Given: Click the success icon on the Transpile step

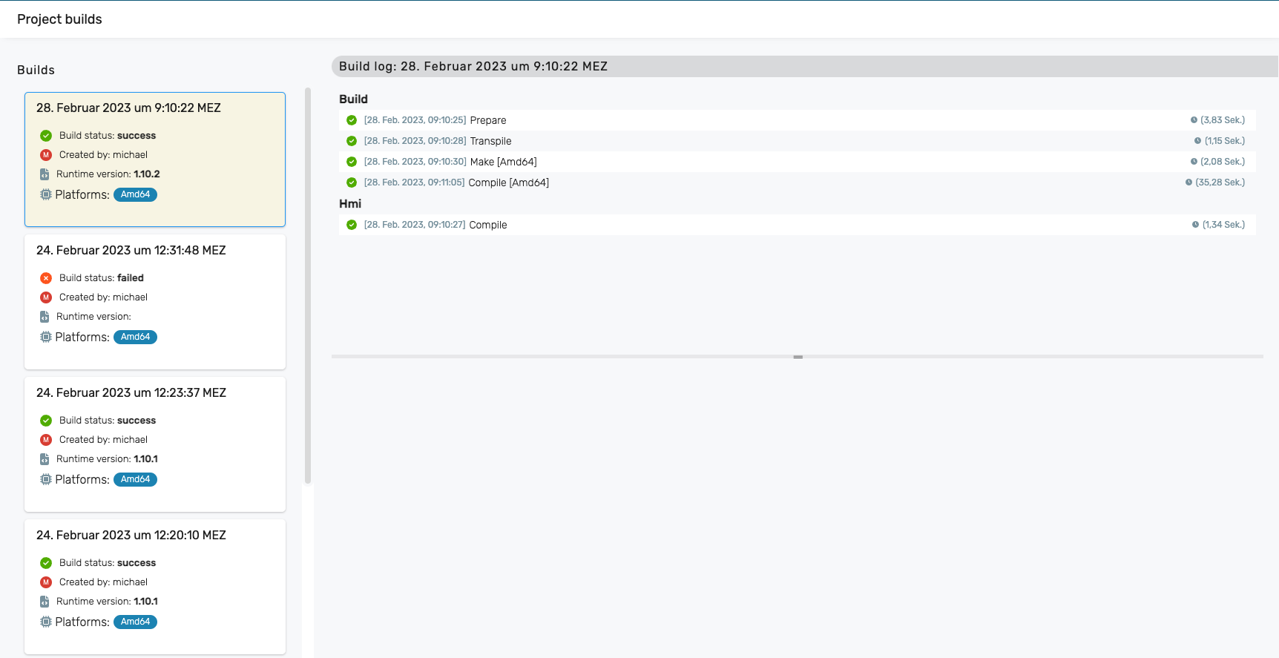Looking at the screenshot, I should click(352, 141).
